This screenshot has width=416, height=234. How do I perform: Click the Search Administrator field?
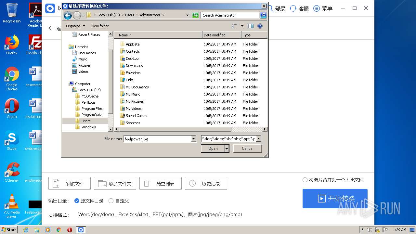pos(230,15)
